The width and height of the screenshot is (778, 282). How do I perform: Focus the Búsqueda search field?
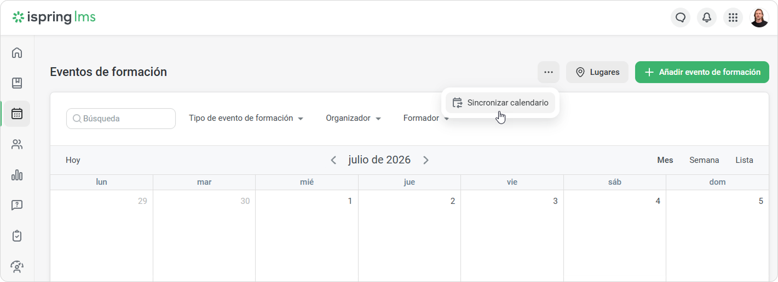click(121, 119)
